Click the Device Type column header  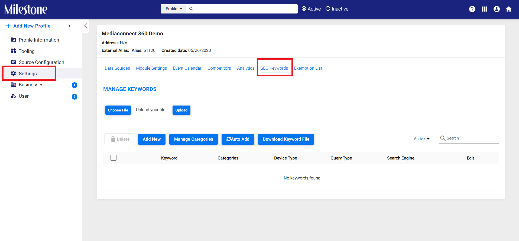pyautogui.click(x=286, y=158)
